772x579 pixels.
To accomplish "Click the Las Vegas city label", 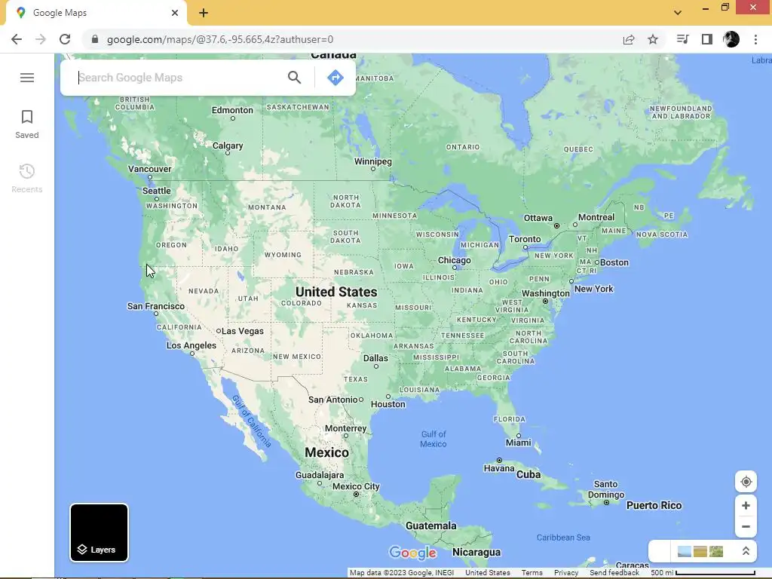I will 242,331.
